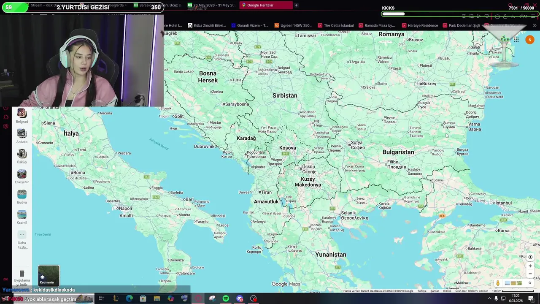Open saved place Belgrad in Maps sidebar
Image resolution: width=540 pixels, height=304 pixels.
coord(22,116)
